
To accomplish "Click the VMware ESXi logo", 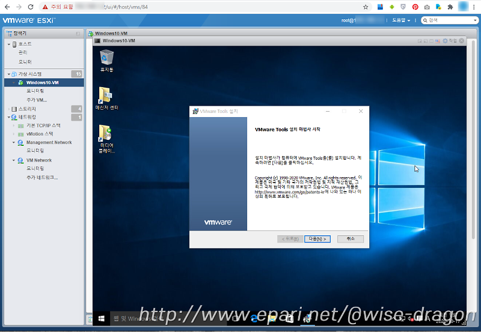I will pyautogui.click(x=29, y=20).
